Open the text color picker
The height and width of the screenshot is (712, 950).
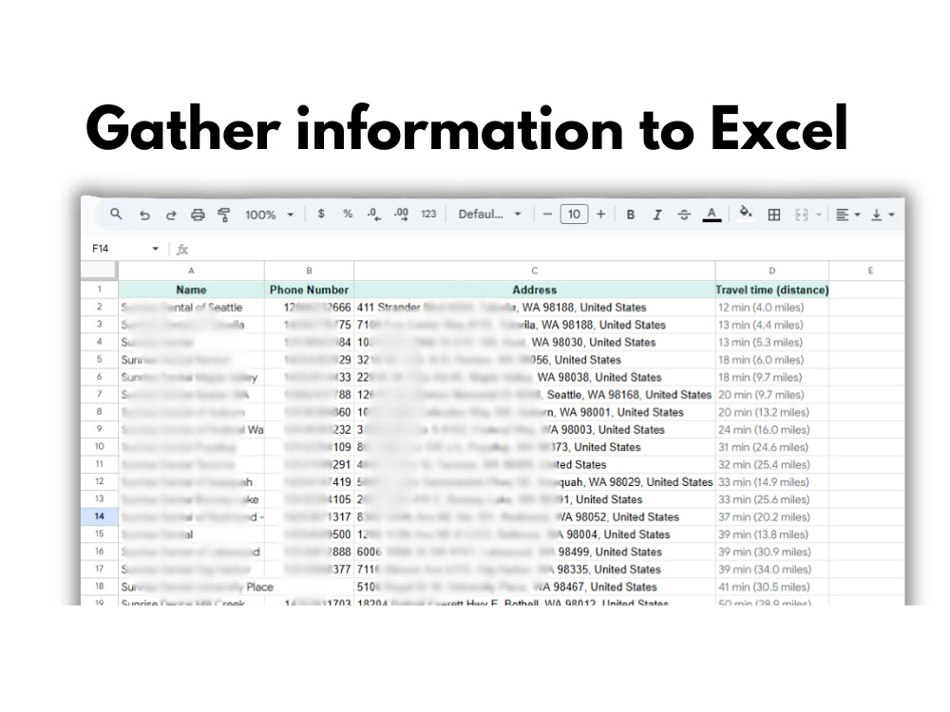tap(712, 215)
